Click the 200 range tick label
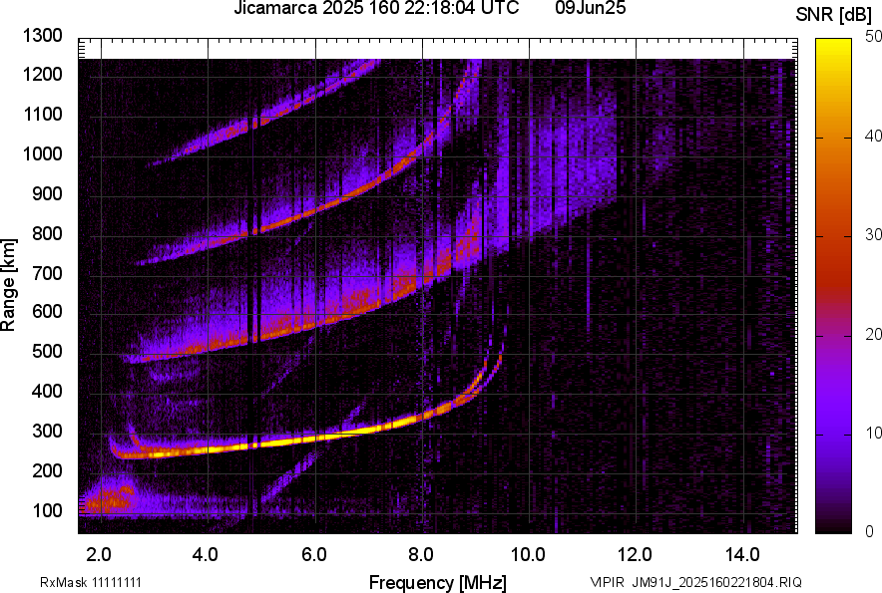882x593 pixels. [x=47, y=470]
